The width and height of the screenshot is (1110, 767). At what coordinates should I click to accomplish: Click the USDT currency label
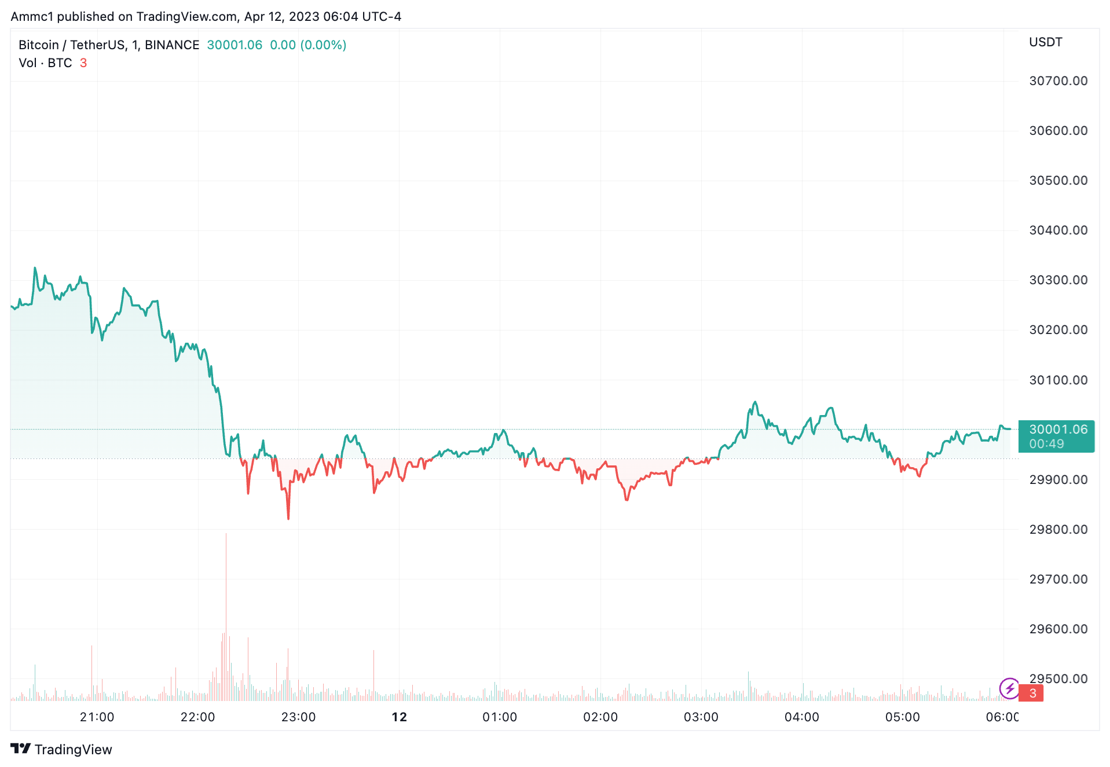(x=1045, y=42)
